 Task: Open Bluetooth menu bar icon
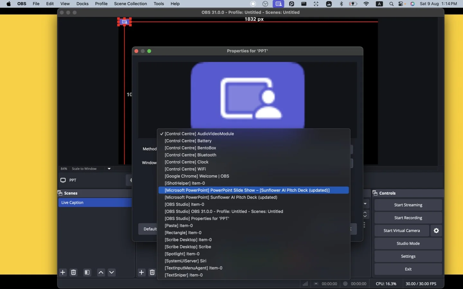click(341, 4)
